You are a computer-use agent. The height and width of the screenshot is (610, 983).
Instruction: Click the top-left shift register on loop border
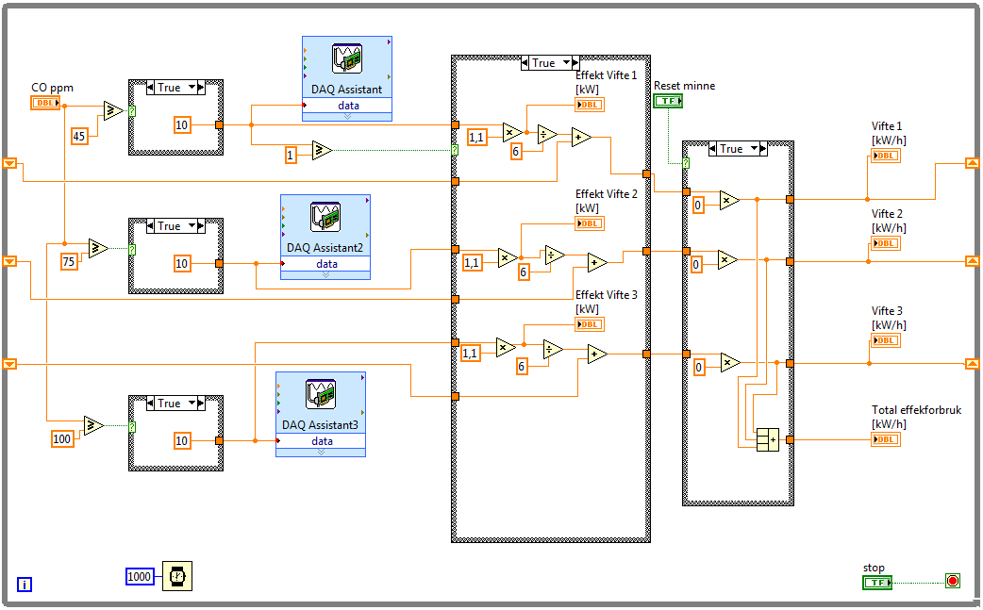9,163
